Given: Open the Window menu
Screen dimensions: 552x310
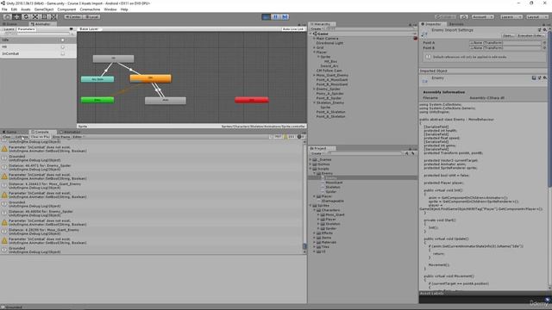Looking at the screenshot, I should [110, 9].
